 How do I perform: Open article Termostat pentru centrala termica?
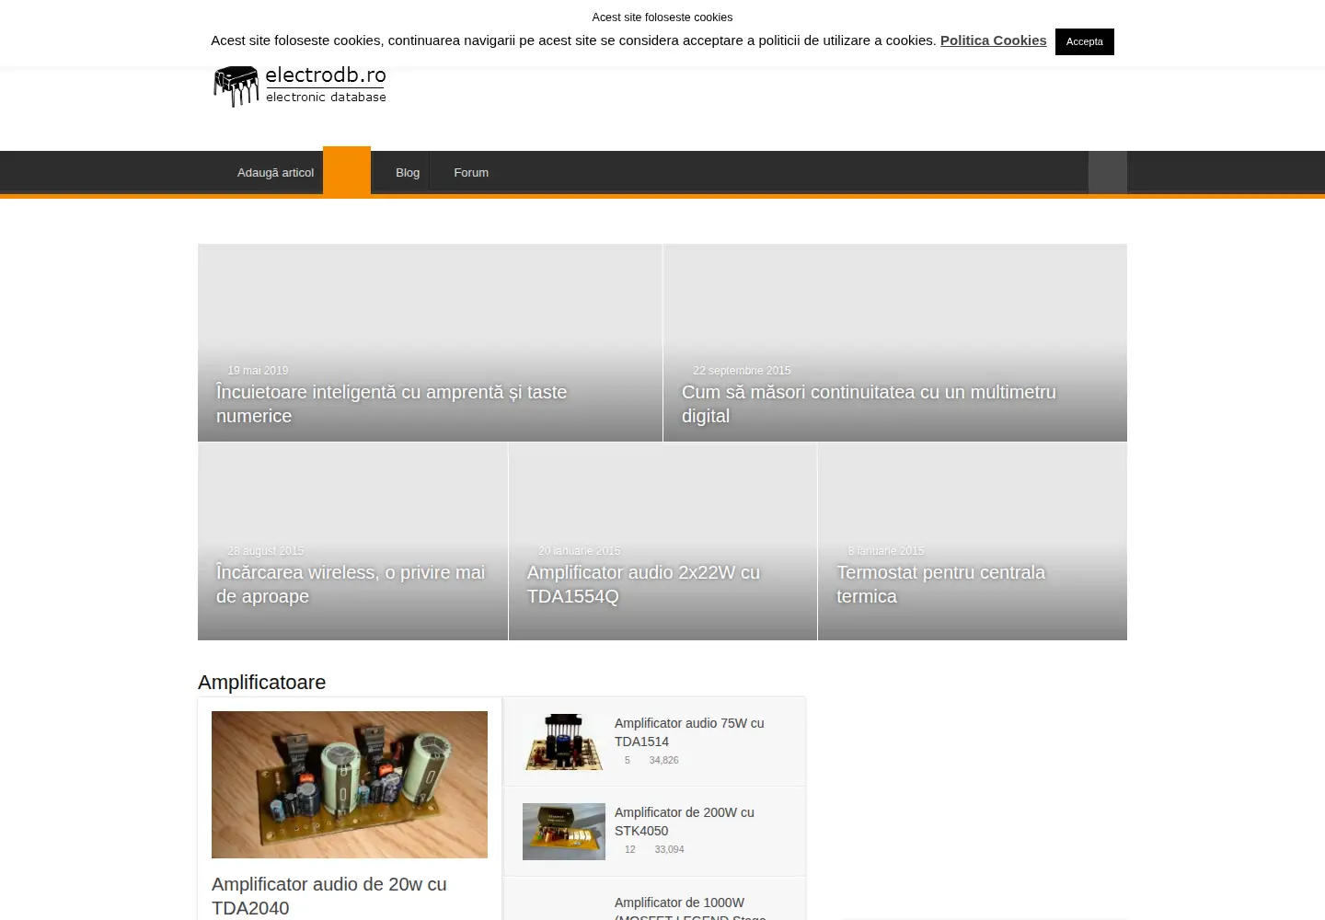pyautogui.click(x=940, y=584)
